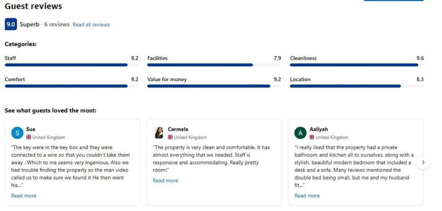
Task: Open the Read all reviews link
Action: coord(91,24)
